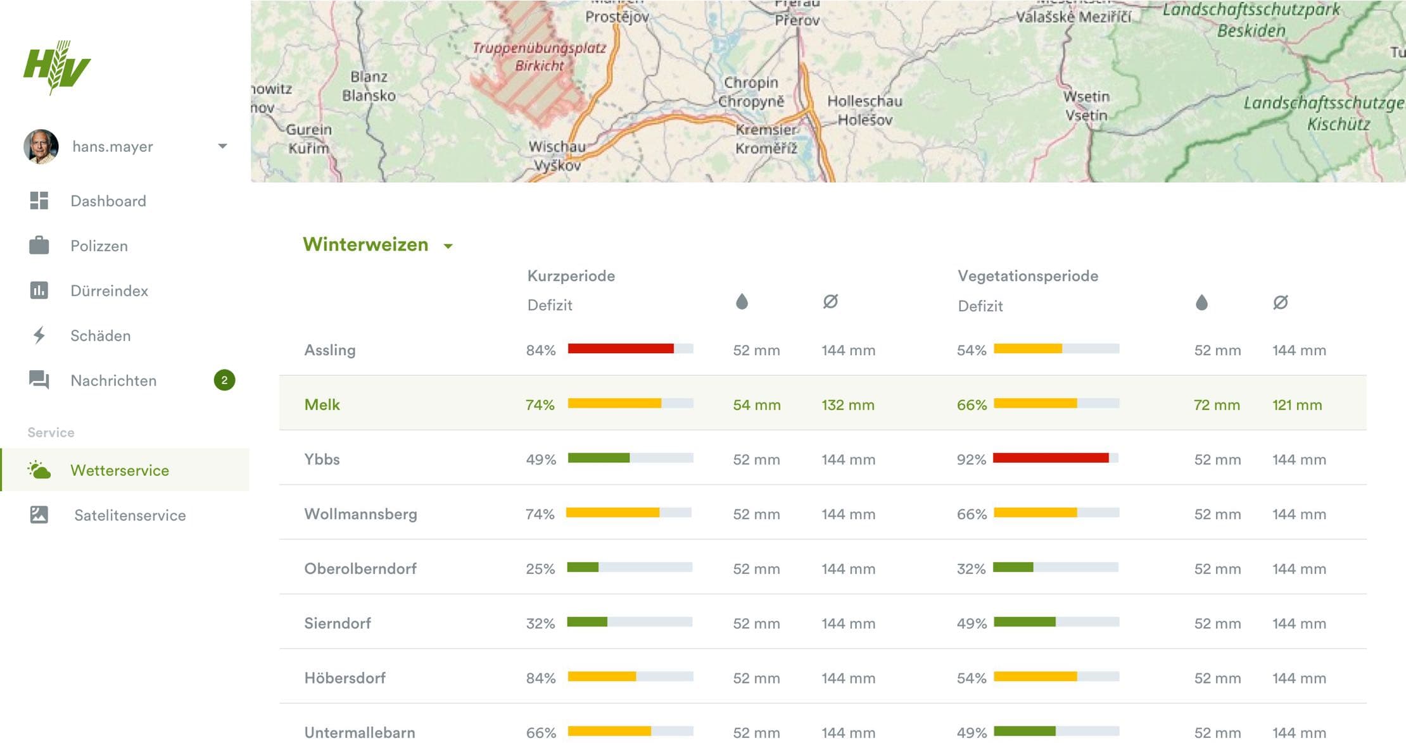Click the Nachrichten unread badge showing 2

pyautogui.click(x=224, y=380)
